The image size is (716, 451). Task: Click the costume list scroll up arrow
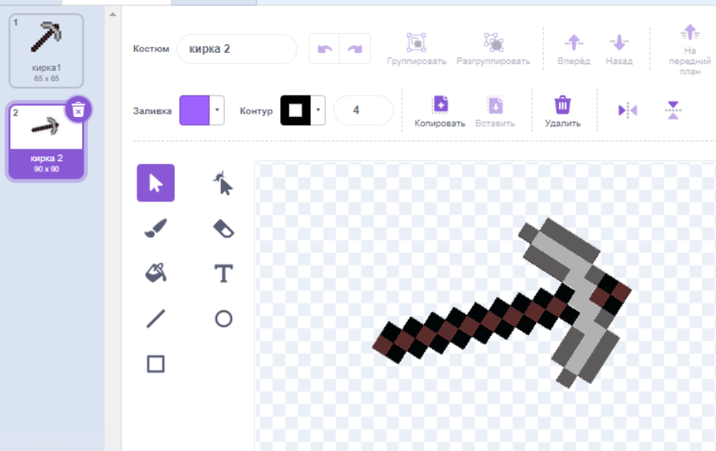click(113, 15)
